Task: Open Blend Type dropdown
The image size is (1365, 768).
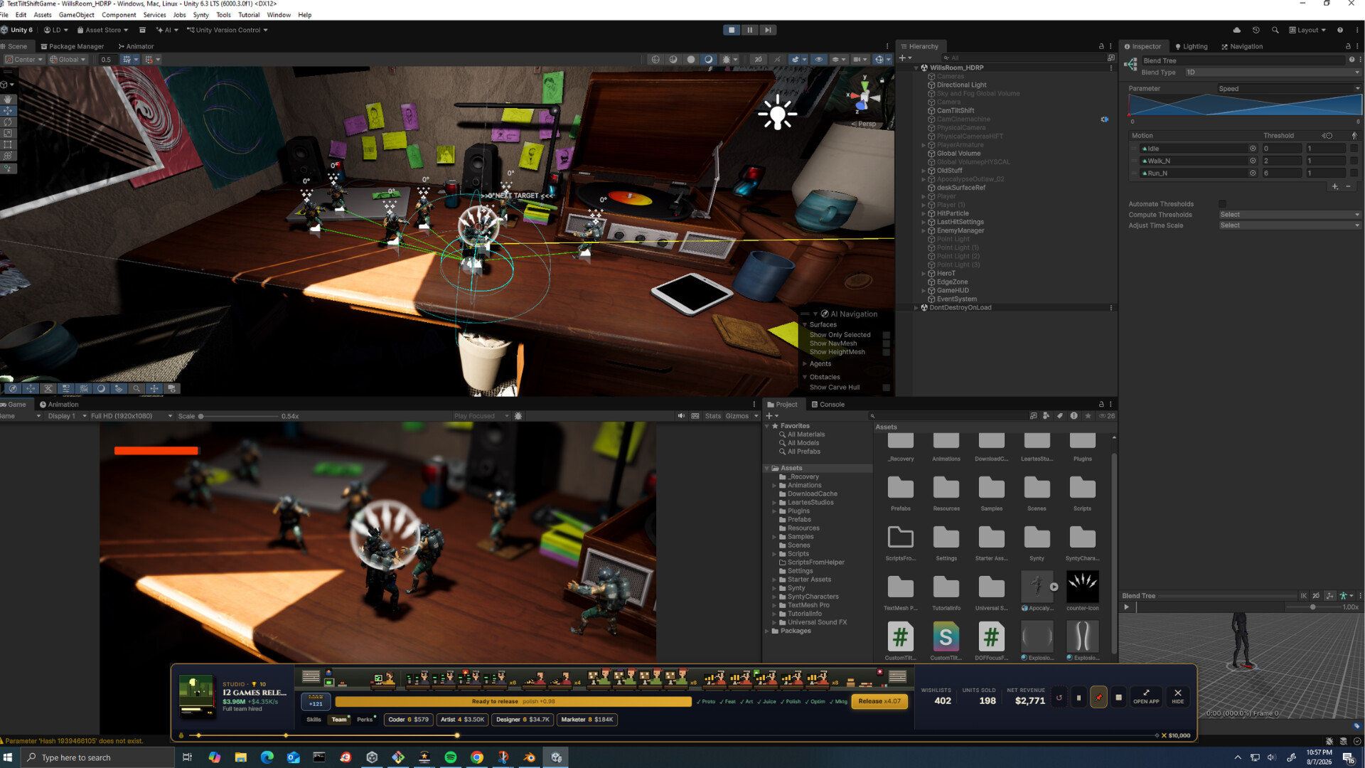Action: (x=1273, y=73)
